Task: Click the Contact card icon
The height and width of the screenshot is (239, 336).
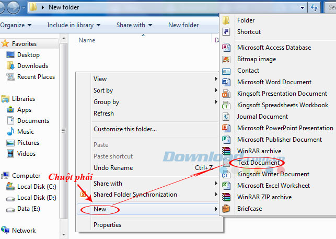Action: (226, 71)
